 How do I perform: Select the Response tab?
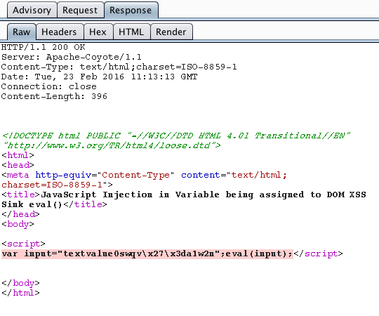[x=131, y=10]
